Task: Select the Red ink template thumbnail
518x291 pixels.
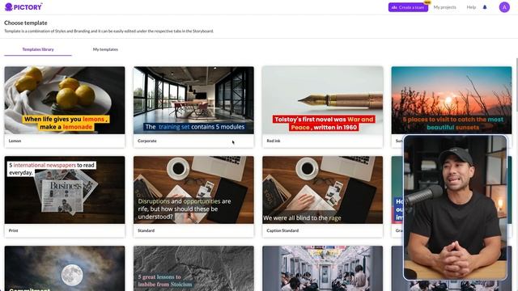Action: [323, 100]
